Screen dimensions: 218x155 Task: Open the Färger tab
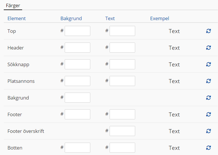pyautogui.click(x=13, y=5)
